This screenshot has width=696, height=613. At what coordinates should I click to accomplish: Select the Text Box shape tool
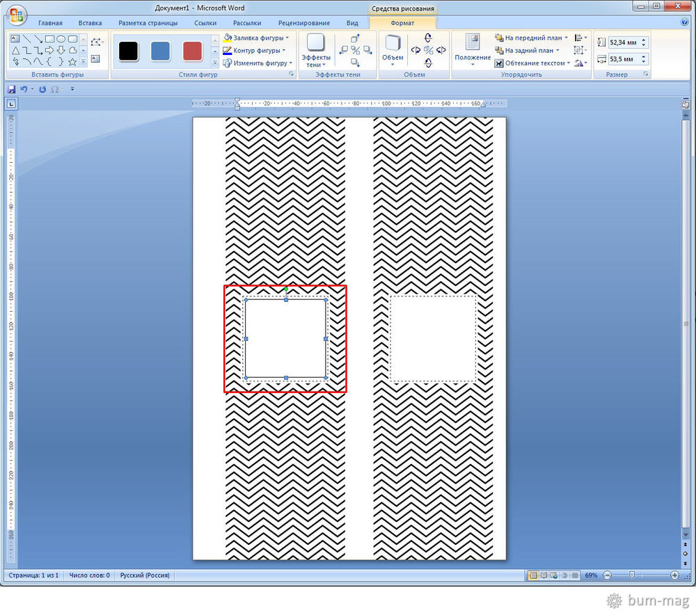[15, 39]
